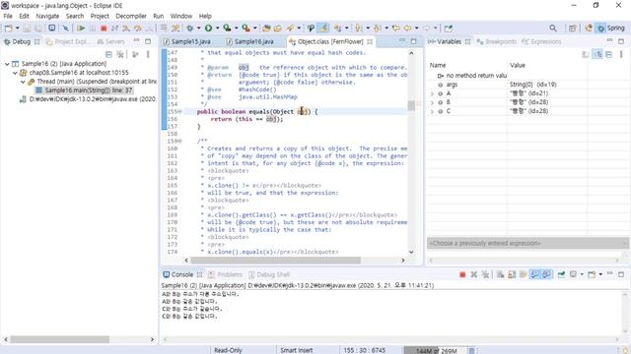This screenshot has height=354, width=631.
Task: Click the Open Type icon
Action: [x=266, y=29]
